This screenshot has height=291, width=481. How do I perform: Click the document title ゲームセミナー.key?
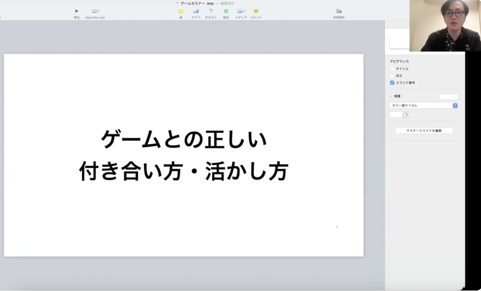(x=197, y=3)
